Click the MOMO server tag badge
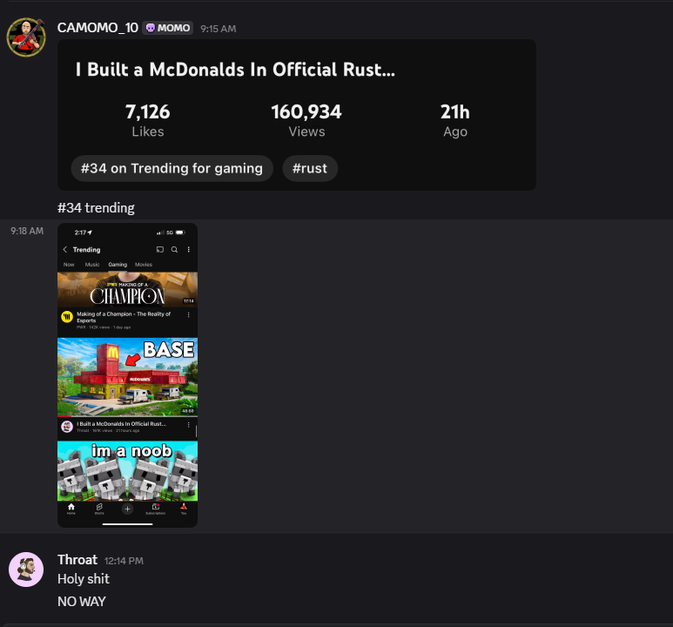The width and height of the screenshot is (673, 627). click(168, 28)
